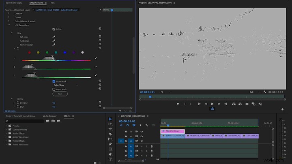292x164 pixels.
Task: Pick the Add color eyedropper
Action: tap(54, 41)
